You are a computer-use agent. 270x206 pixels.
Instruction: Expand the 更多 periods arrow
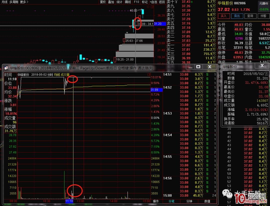pyautogui.click(x=24, y=2)
